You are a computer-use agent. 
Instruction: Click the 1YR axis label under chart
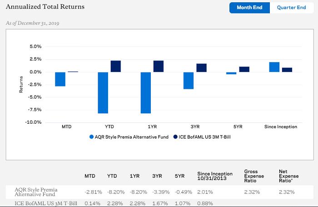pos(152,127)
